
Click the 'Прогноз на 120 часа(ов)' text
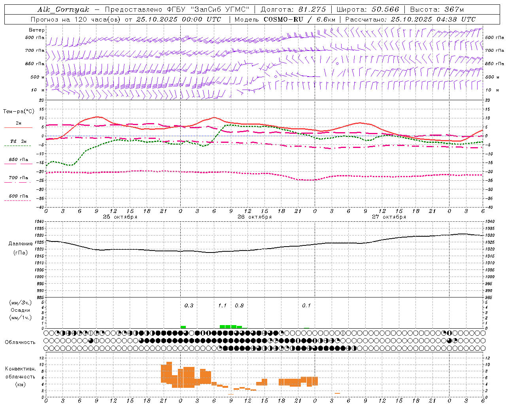76,19
